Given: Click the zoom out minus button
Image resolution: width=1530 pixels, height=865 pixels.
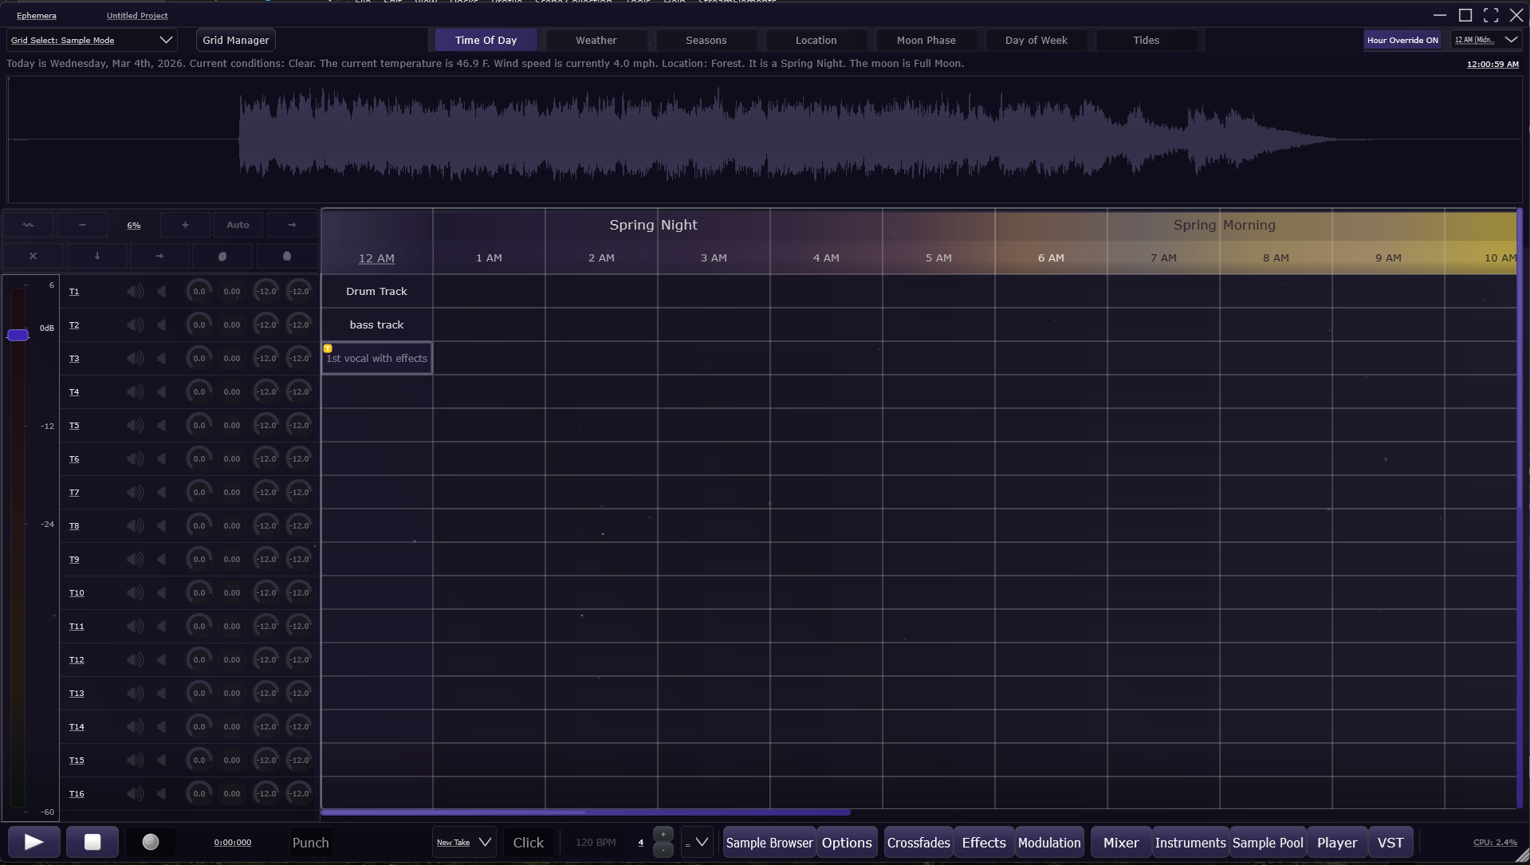Looking at the screenshot, I should [82, 225].
